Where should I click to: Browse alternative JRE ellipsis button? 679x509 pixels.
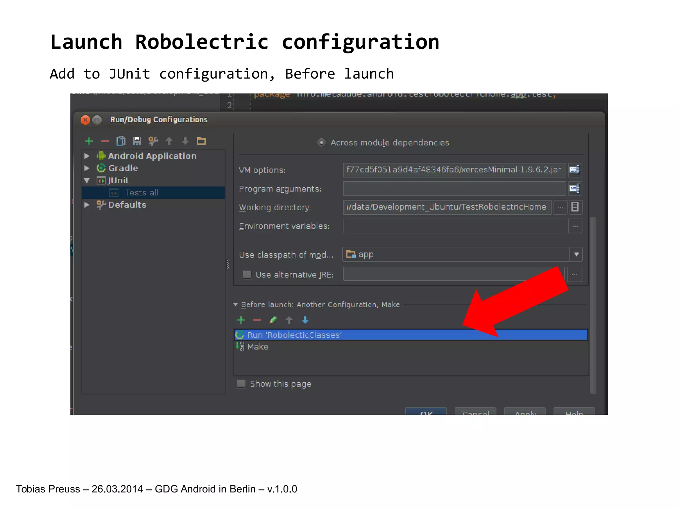coord(575,275)
